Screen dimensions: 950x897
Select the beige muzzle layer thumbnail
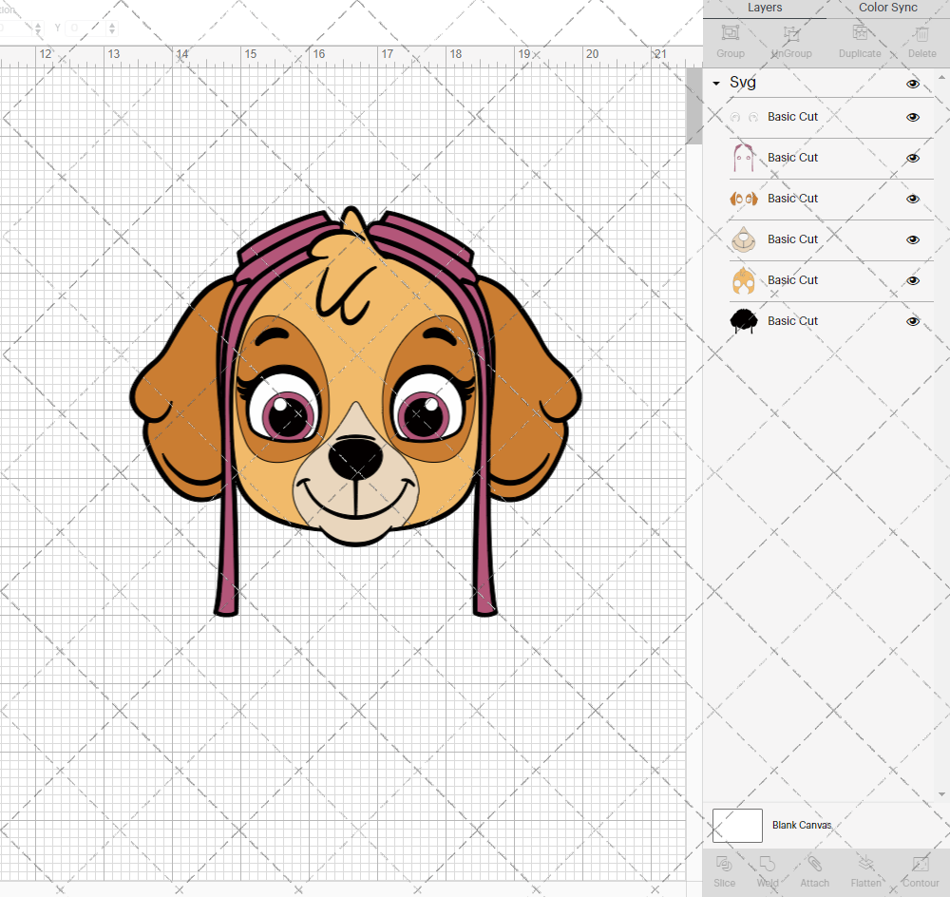pos(744,239)
